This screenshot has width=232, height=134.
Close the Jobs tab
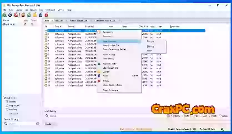coord(52,20)
